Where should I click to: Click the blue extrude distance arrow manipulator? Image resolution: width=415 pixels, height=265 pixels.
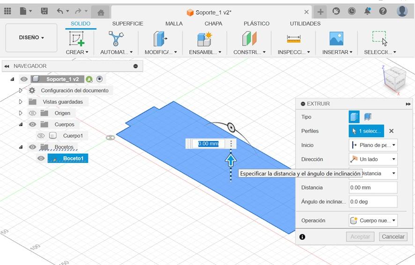231,160
